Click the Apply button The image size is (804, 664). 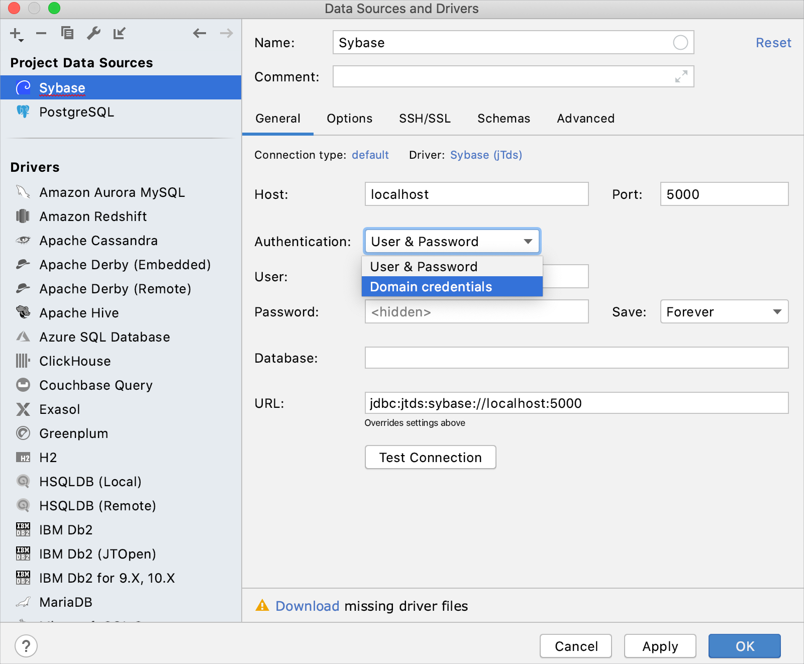pos(660,646)
